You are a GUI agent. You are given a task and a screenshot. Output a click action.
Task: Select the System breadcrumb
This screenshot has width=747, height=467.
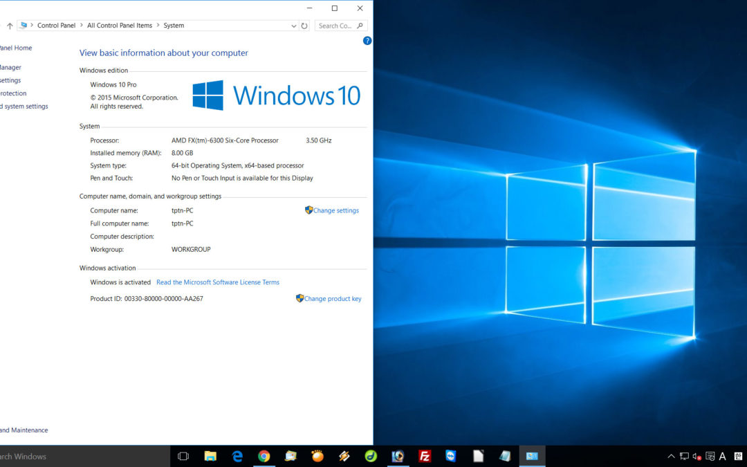tap(174, 26)
